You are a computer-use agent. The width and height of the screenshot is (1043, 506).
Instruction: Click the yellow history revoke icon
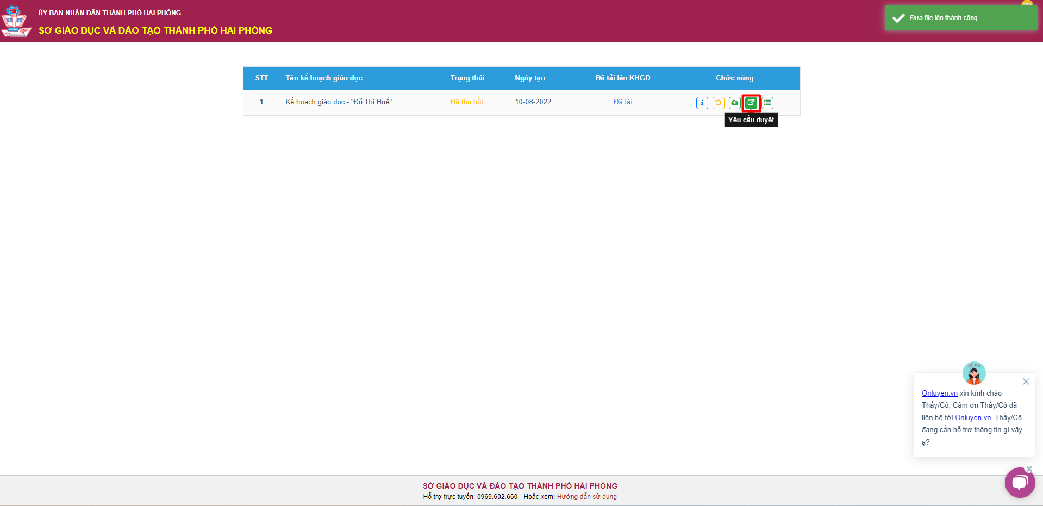718,103
